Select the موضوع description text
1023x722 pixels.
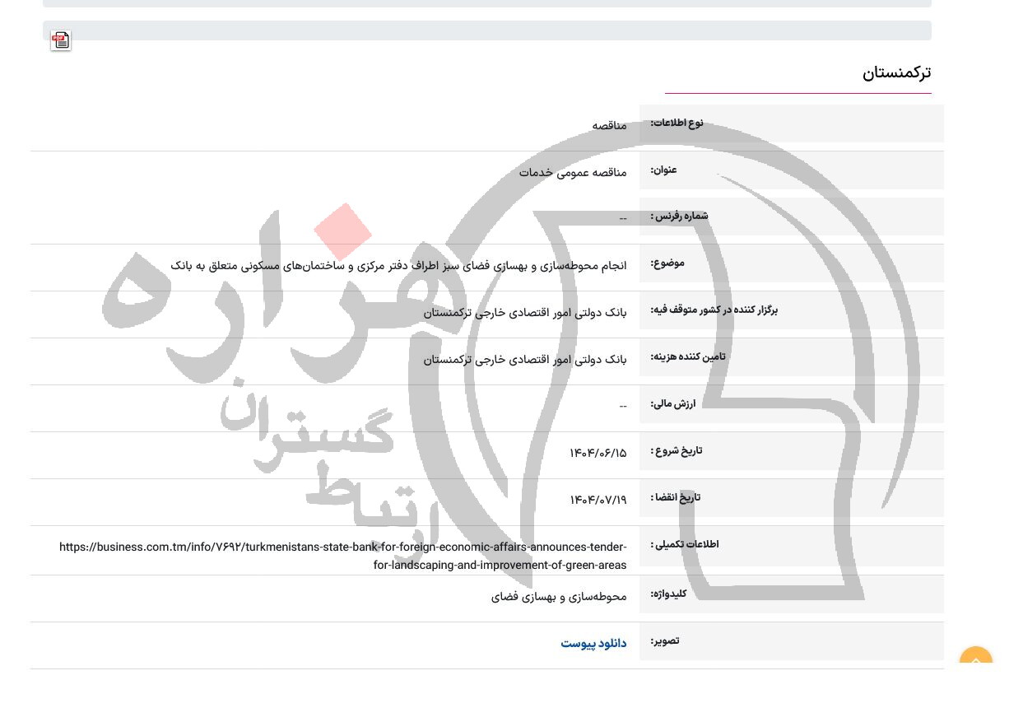click(400, 265)
